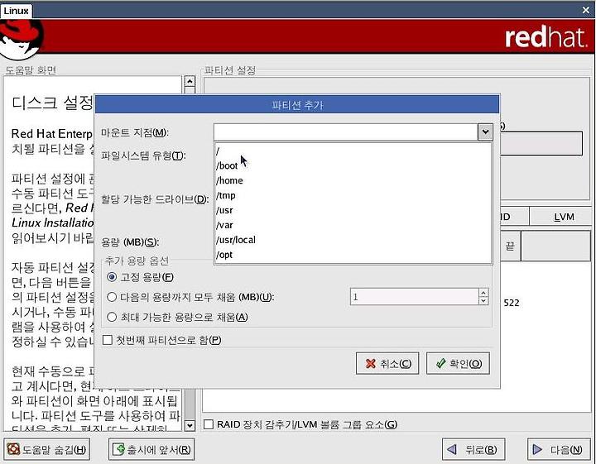Increase the fill-size spinner value
This screenshot has height=464, width=596.
click(483, 293)
